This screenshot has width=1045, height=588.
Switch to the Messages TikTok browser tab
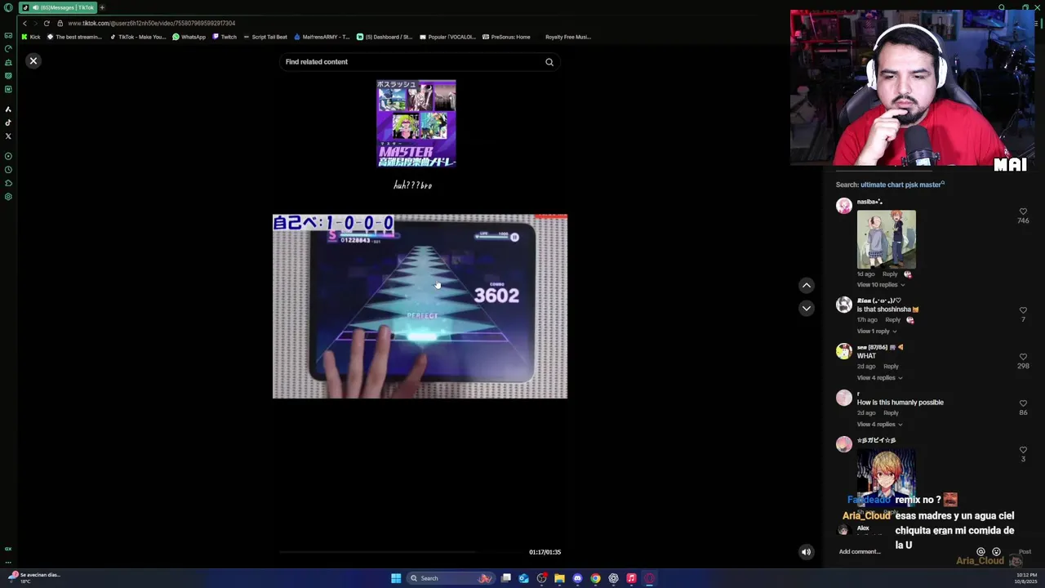point(57,7)
